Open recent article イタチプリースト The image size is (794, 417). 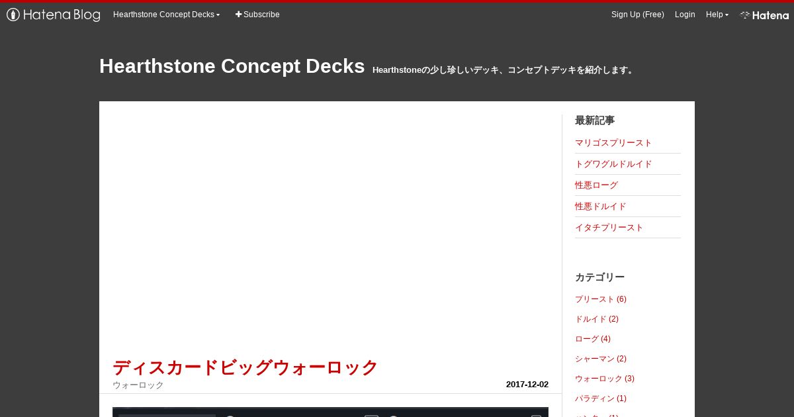(x=609, y=228)
